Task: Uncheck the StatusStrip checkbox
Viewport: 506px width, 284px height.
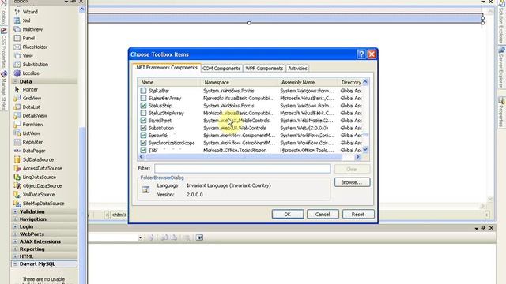Action: coord(143,105)
